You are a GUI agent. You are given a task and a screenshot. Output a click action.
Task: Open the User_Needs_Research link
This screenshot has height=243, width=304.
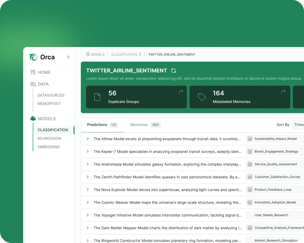coord(271,215)
